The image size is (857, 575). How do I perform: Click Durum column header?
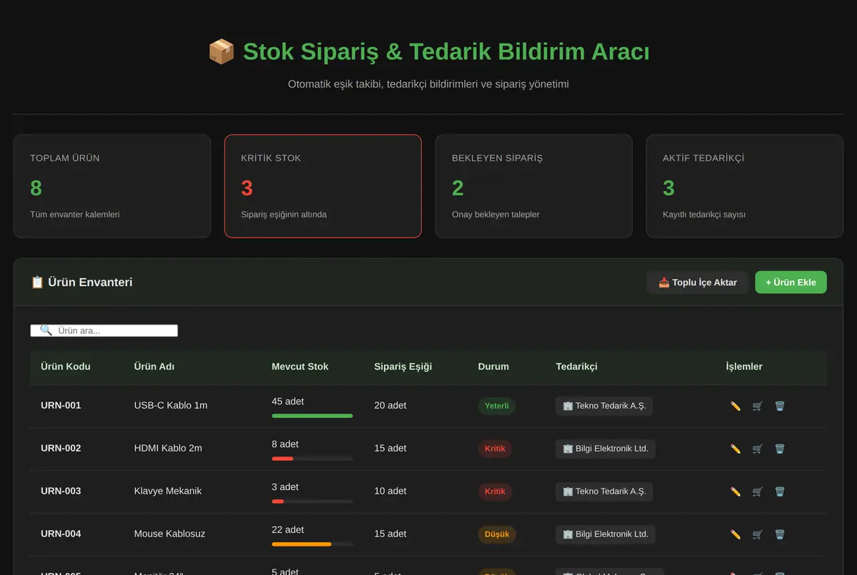[x=493, y=367]
